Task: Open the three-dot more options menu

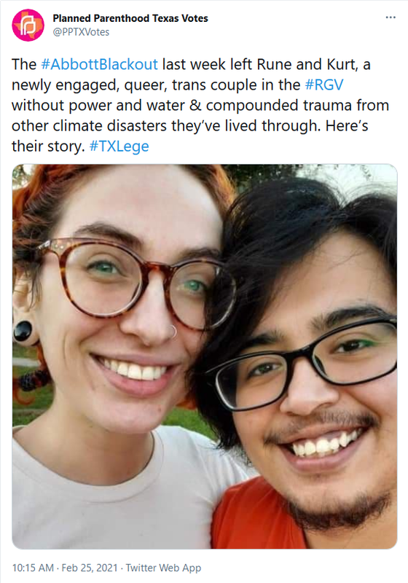Action: click(391, 17)
